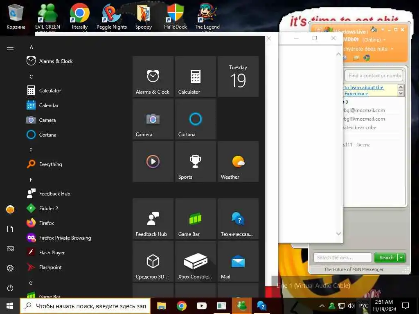
Task: Click the Calculator tile
Action: pos(196,76)
